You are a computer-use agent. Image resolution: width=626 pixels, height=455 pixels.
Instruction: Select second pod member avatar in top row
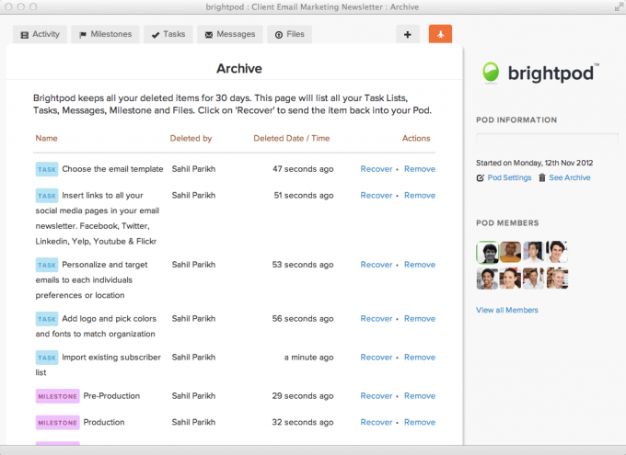(x=510, y=252)
